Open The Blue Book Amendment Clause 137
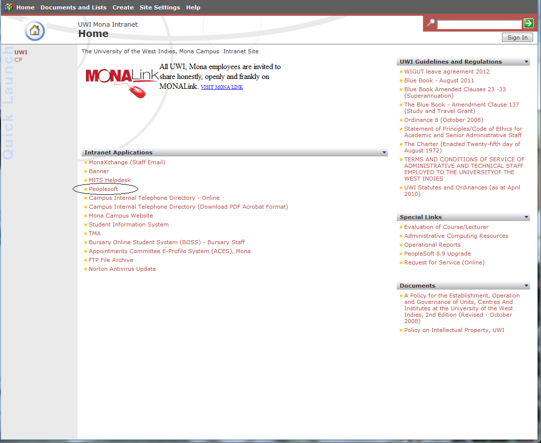 (462, 108)
